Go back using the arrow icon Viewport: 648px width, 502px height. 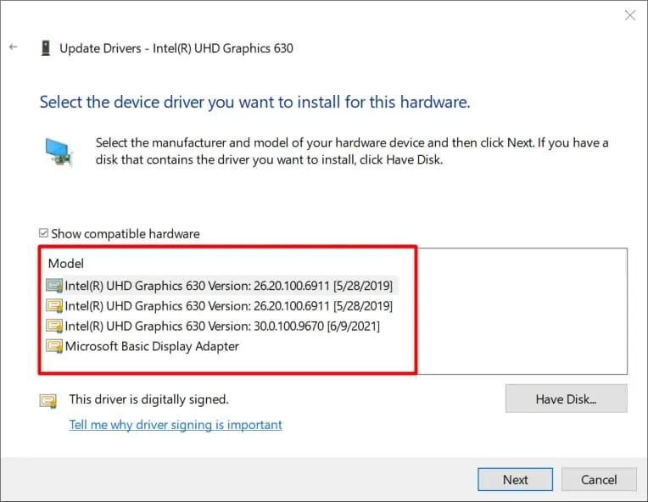(14, 47)
